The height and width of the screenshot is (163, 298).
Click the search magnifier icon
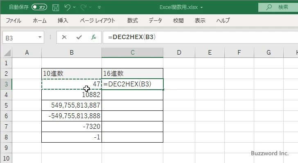(269, 7)
